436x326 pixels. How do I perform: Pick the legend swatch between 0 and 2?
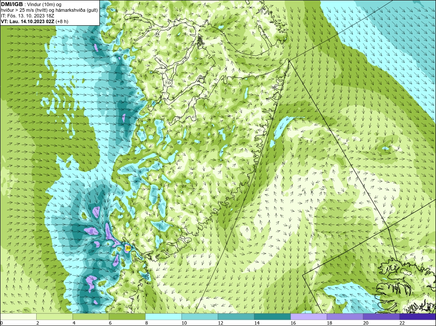tap(18, 317)
